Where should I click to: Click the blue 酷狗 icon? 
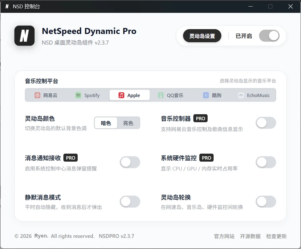pyautogui.click(x=206, y=95)
